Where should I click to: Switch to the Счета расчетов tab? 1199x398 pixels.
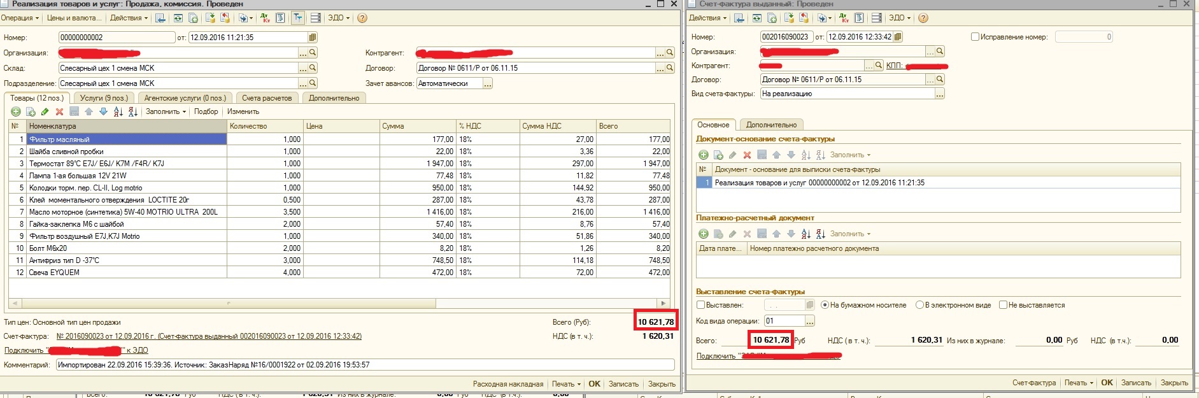[267, 98]
